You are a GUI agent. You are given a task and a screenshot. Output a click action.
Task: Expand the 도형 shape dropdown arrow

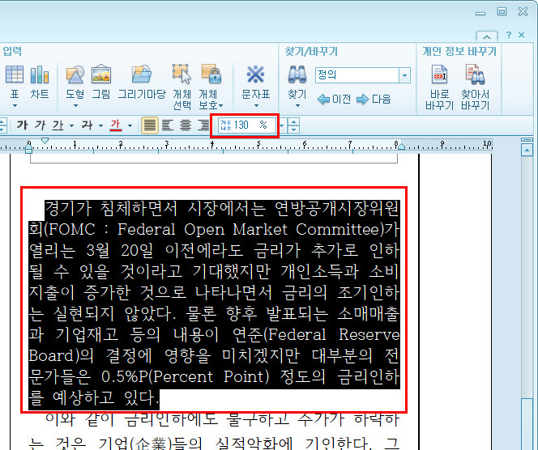pos(75,106)
